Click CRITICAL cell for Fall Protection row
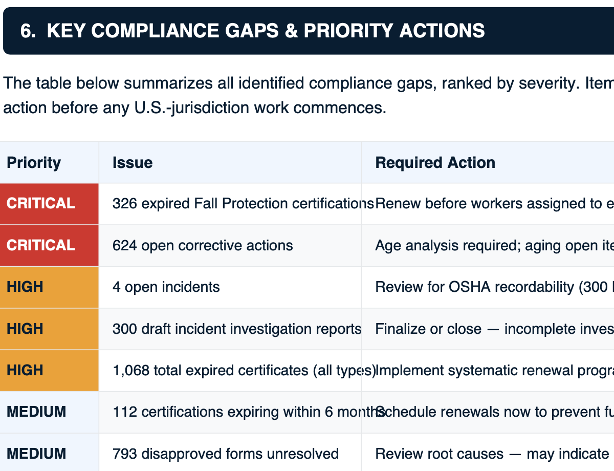614x471 pixels. (x=49, y=204)
